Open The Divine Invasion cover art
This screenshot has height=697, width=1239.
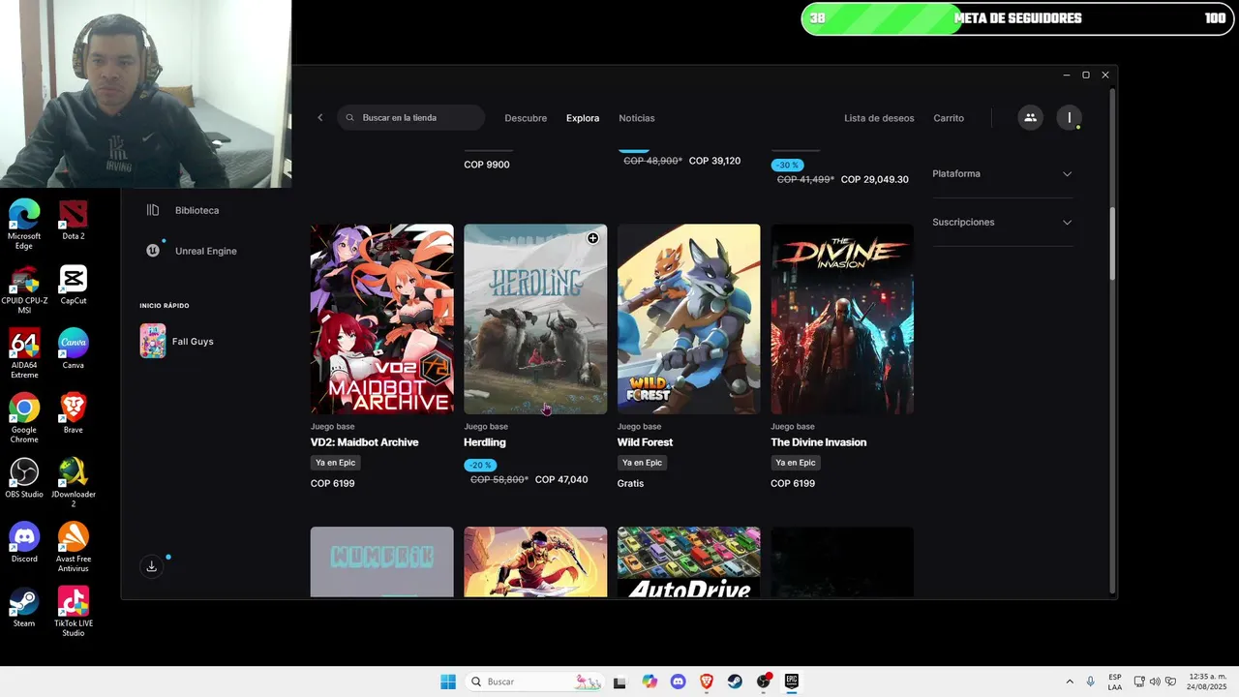coord(842,319)
